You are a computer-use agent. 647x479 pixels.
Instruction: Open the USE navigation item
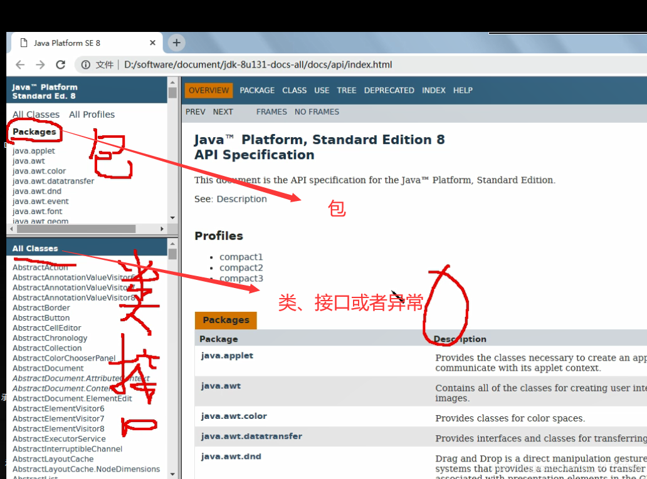(x=322, y=90)
